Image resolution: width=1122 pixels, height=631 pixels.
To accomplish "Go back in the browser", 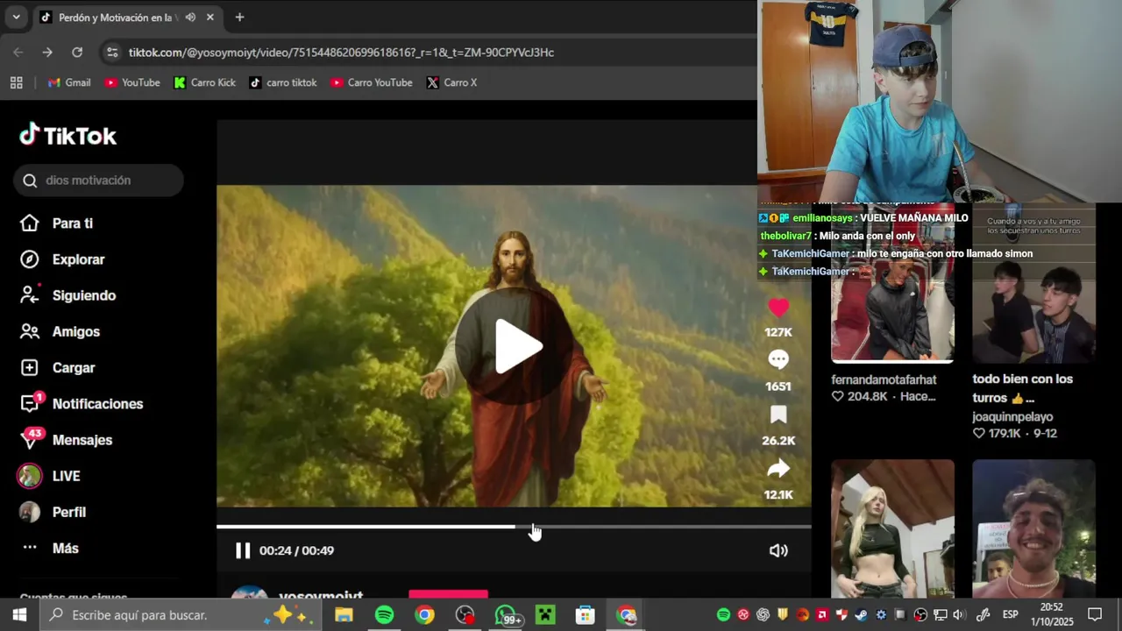I will pos(18,53).
